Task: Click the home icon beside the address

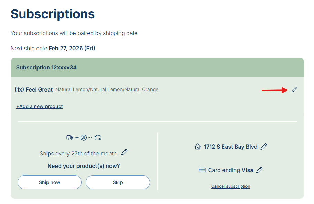Action: 198,147
